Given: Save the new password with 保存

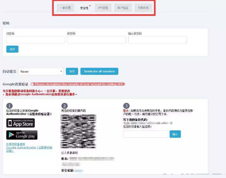Looking at the screenshot, I should point(12,49).
